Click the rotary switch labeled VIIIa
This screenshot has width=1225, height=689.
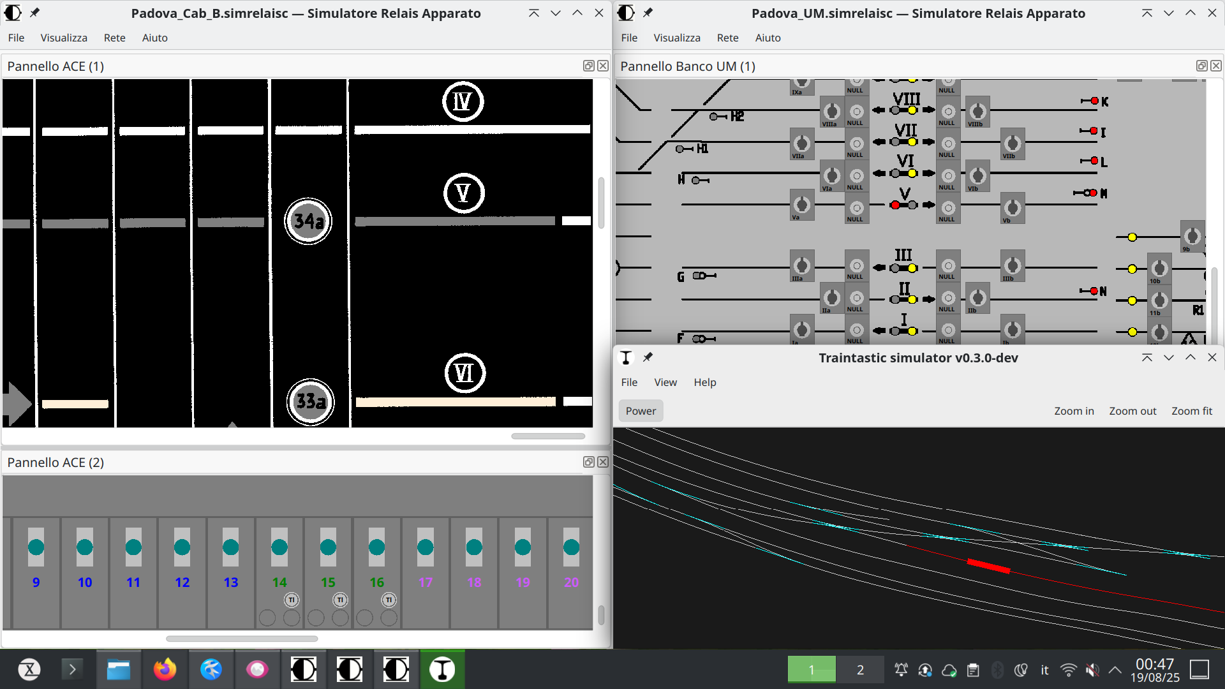coord(831,112)
